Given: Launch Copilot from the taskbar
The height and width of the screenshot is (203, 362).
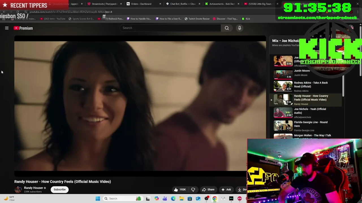Looking at the screenshot, I should click(156, 198).
